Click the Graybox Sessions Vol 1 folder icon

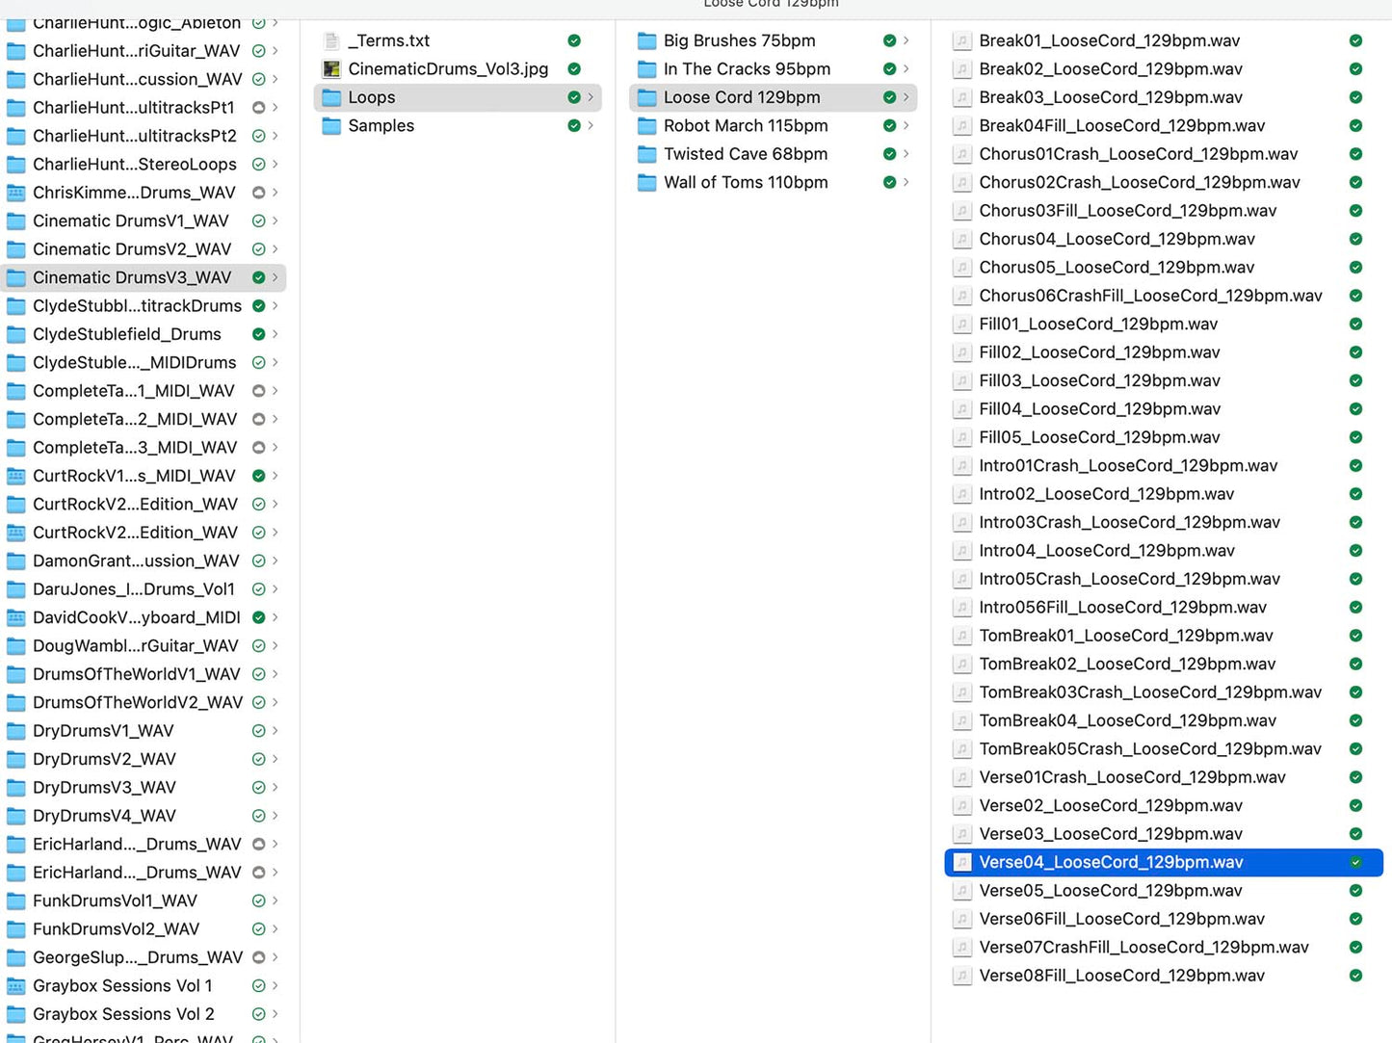16,986
